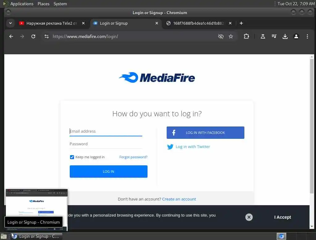The width and height of the screenshot is (316, 240).
Task: Open the Forgot password link
Action: click(x=133, y=157)
